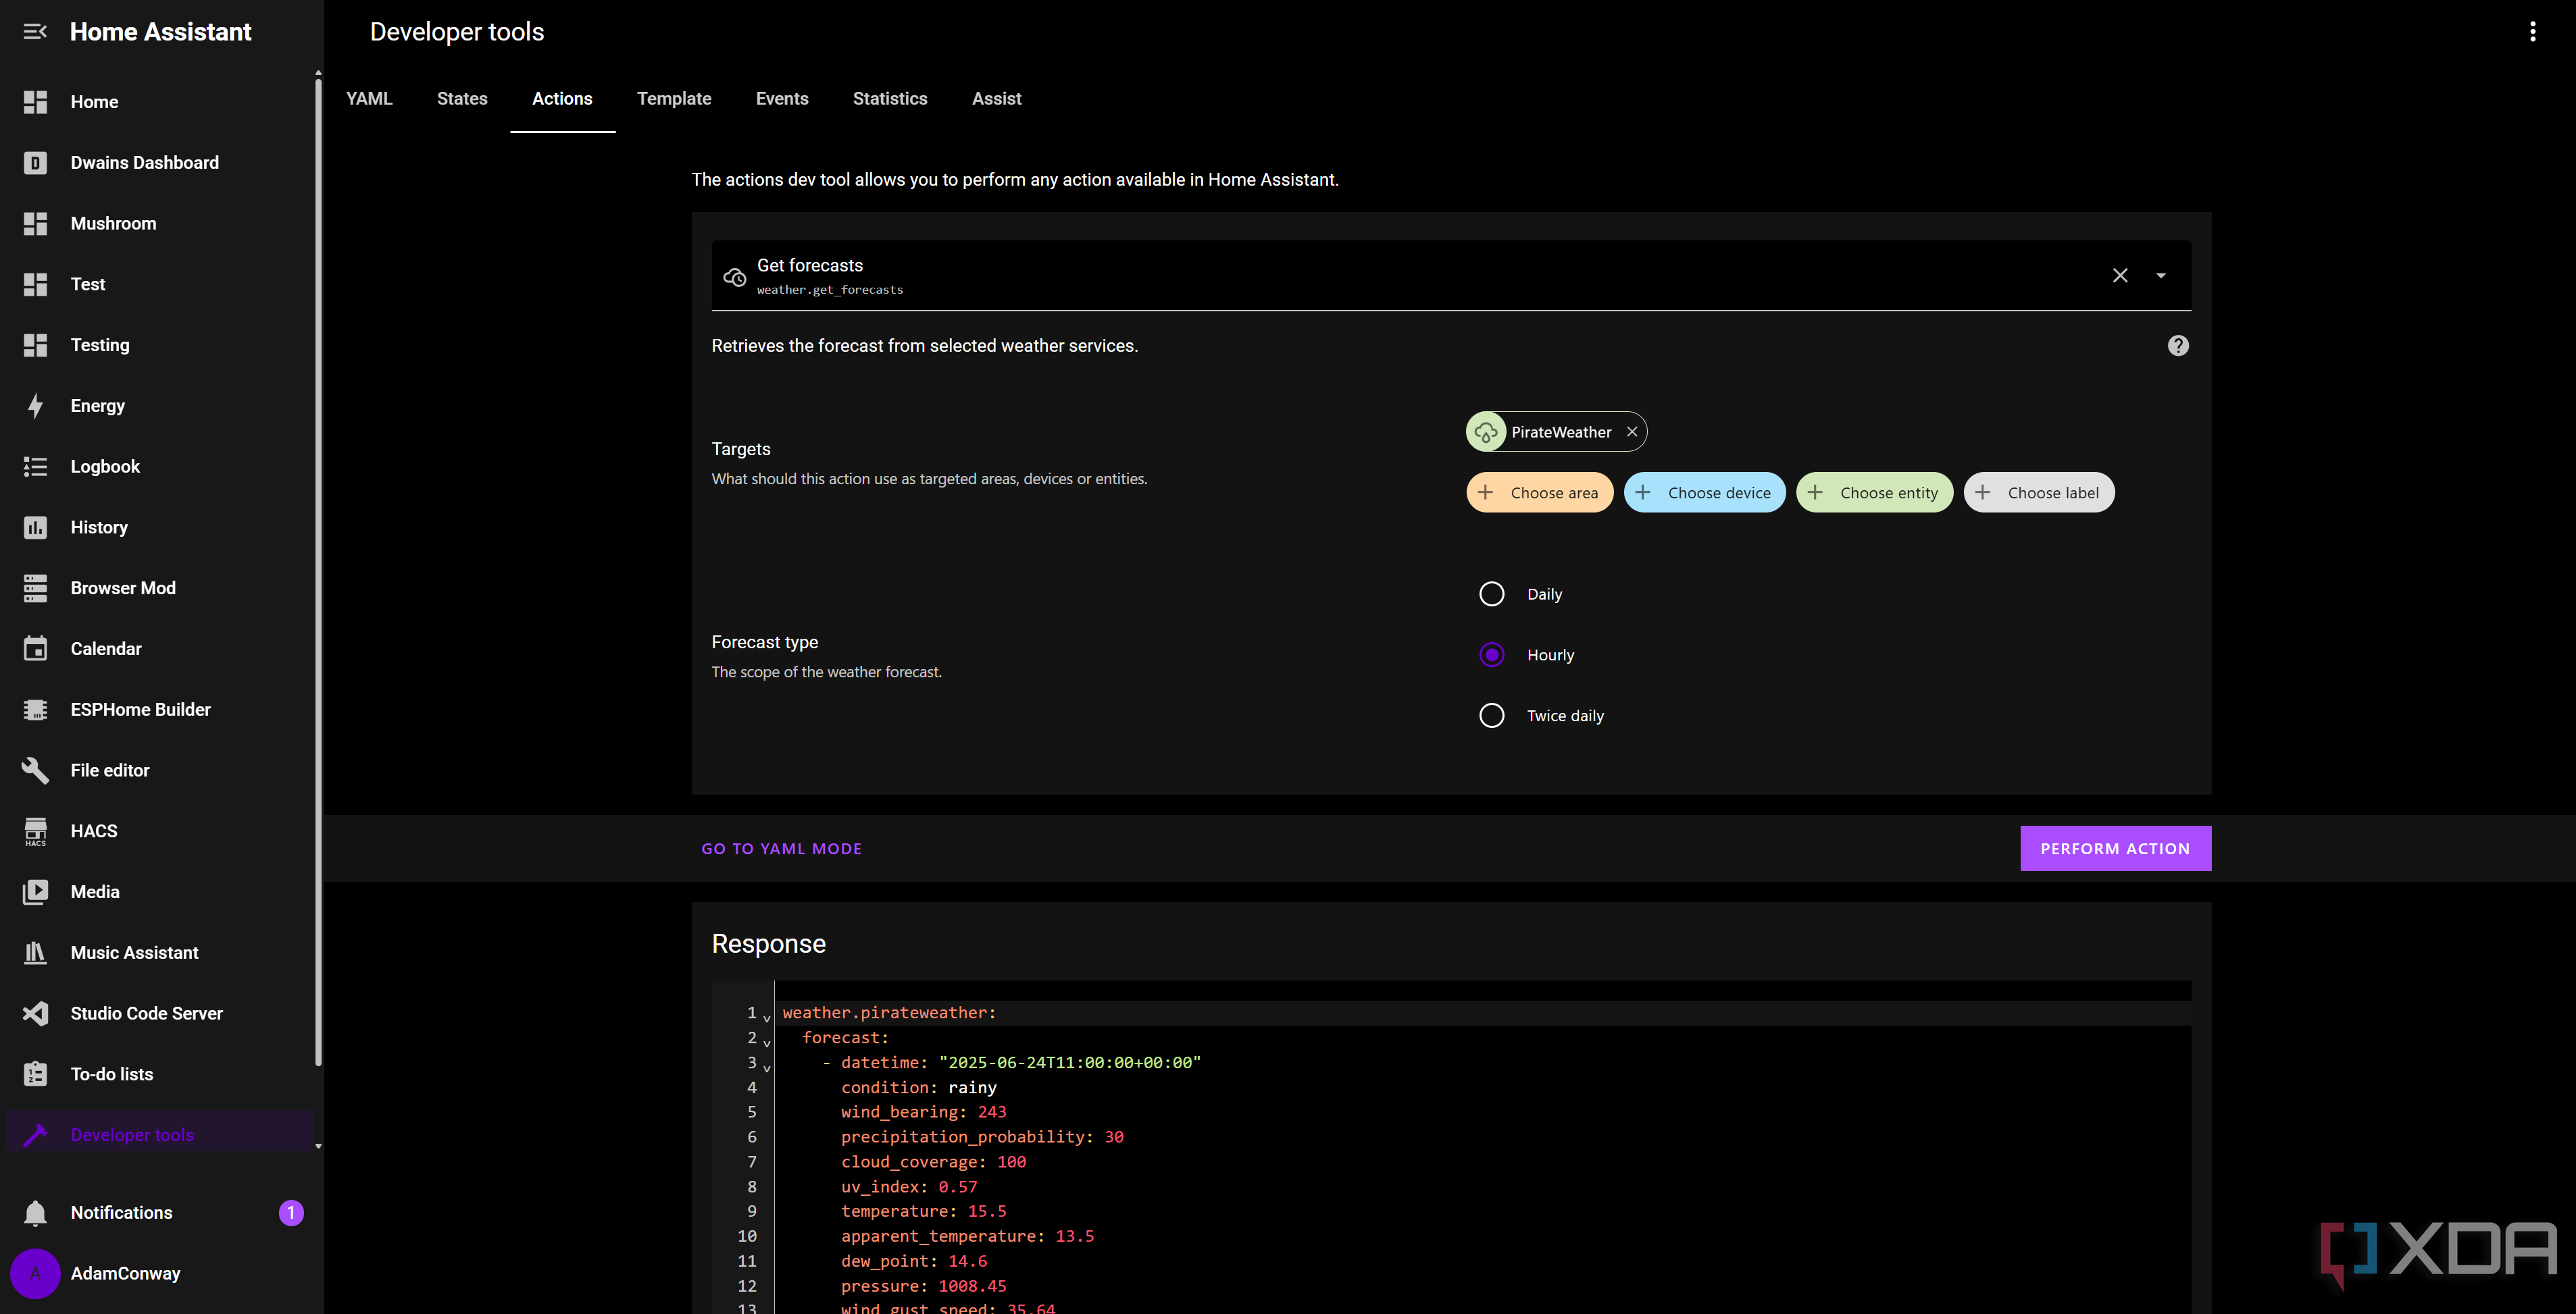Image resolution: width=2576 pixels, height=1314 pixels.
Task: Click the Choose entity button
Action: tap(1874, 493)
